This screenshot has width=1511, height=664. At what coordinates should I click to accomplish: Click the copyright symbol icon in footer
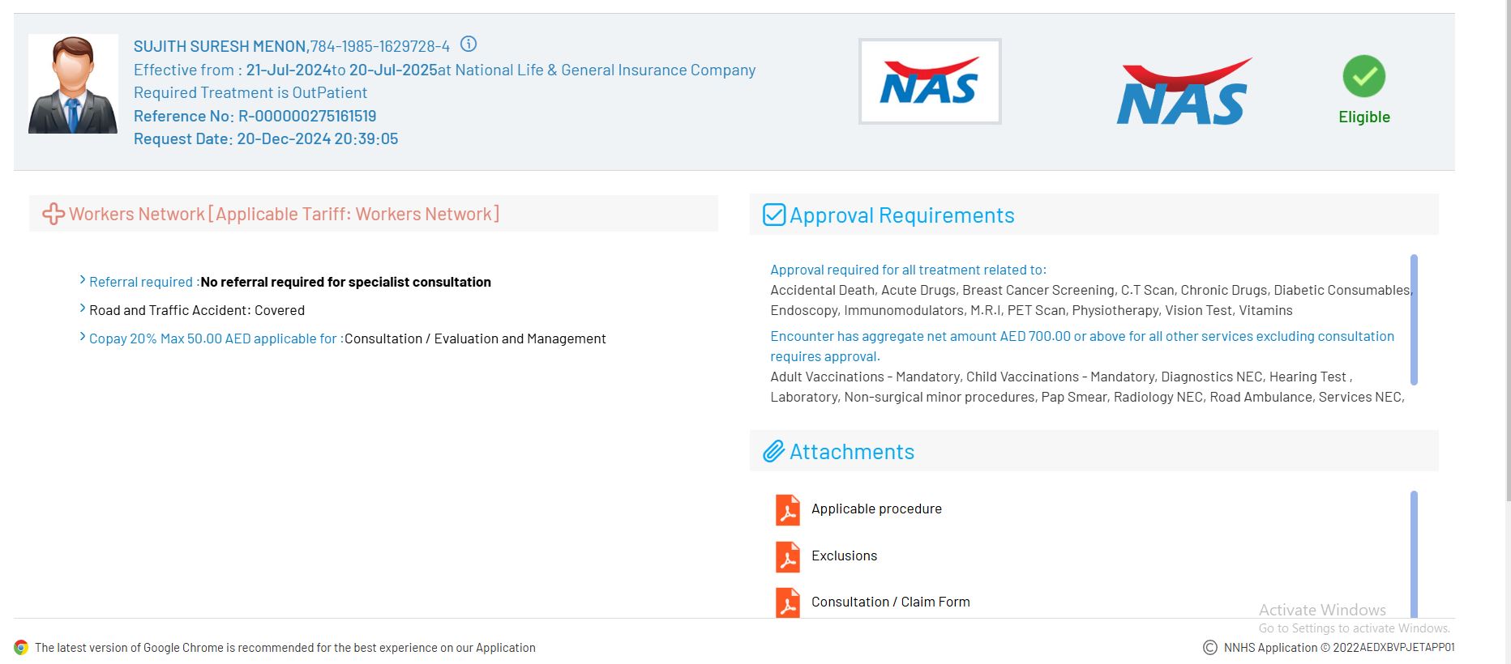pos(1210,647)
